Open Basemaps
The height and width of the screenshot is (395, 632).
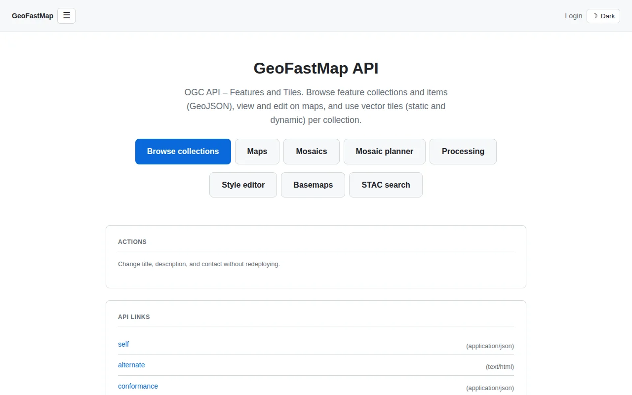[313, 185]
